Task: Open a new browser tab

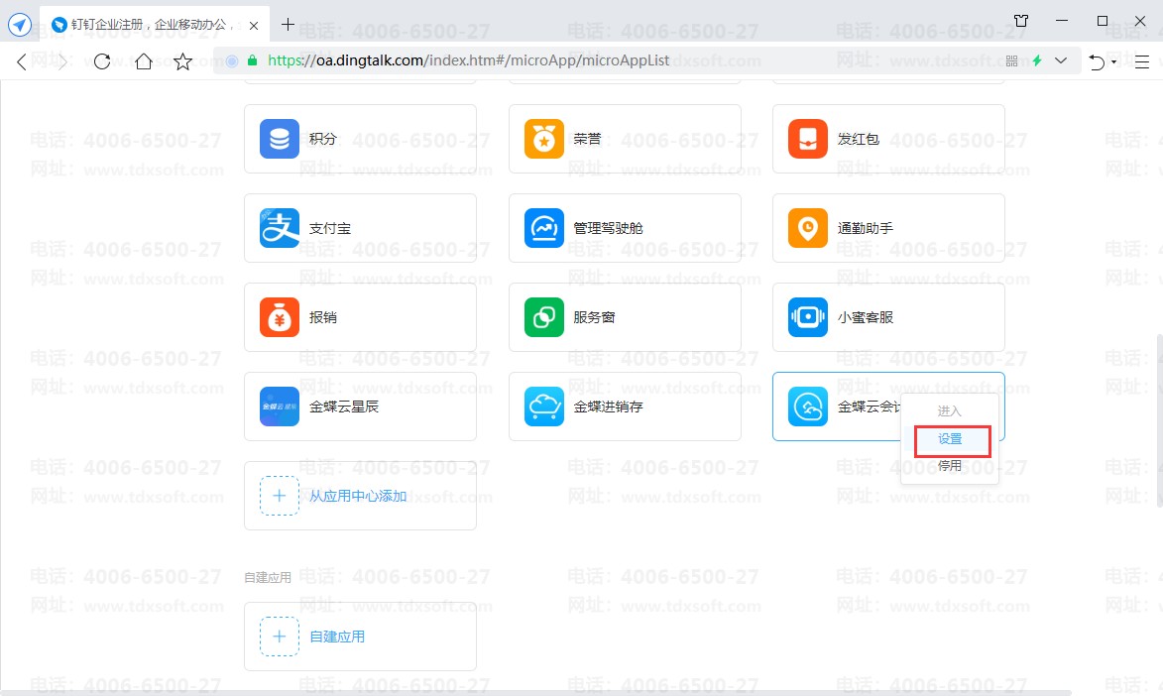Action: (x=289, y=24)
